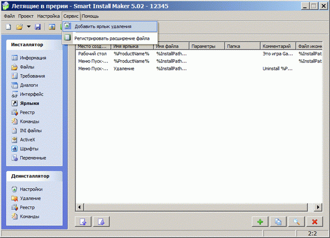Viewport: 330px width, 238px height.
Task: Click the Open project folder icon
Action: coord(19,27)
